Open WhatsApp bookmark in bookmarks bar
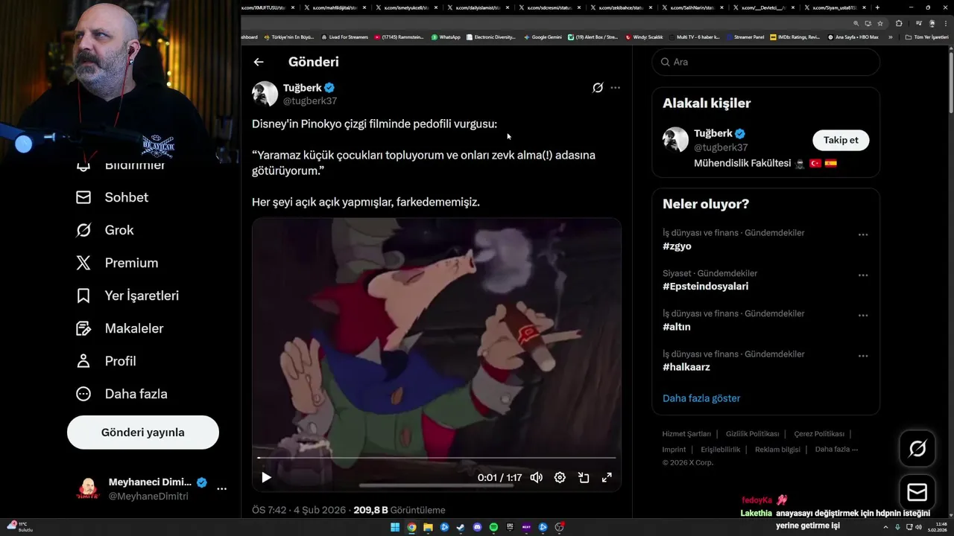954x536 pixels. [x=446, y=36]
